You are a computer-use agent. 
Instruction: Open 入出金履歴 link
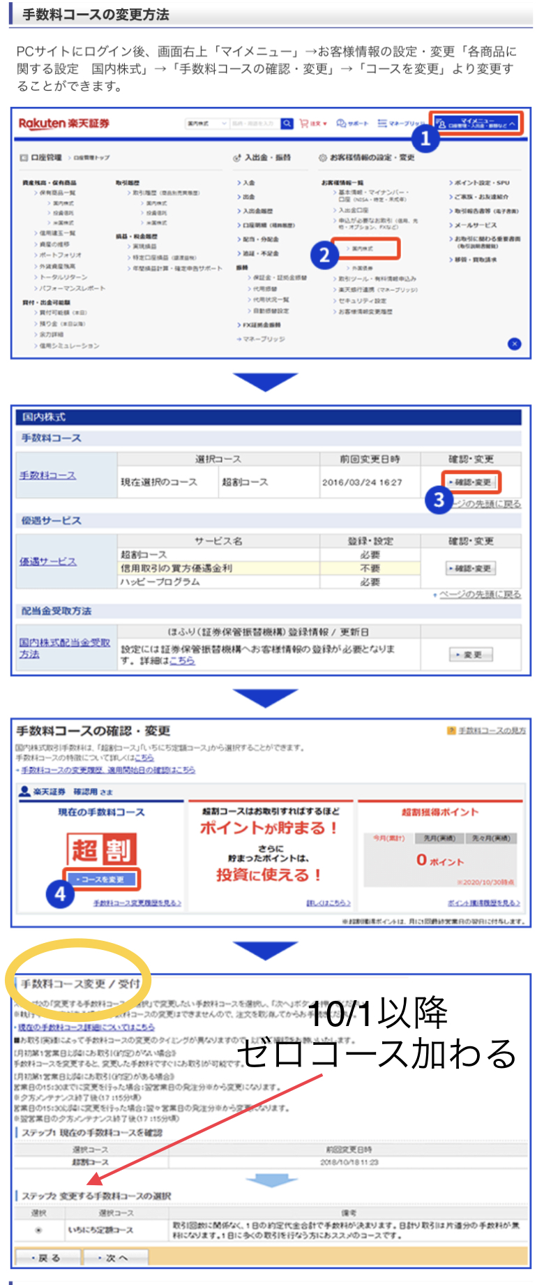tap(257, 211)
